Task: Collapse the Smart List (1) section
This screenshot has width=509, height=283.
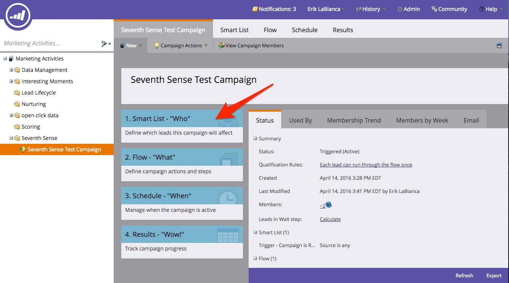Action: tap(255, 233)
